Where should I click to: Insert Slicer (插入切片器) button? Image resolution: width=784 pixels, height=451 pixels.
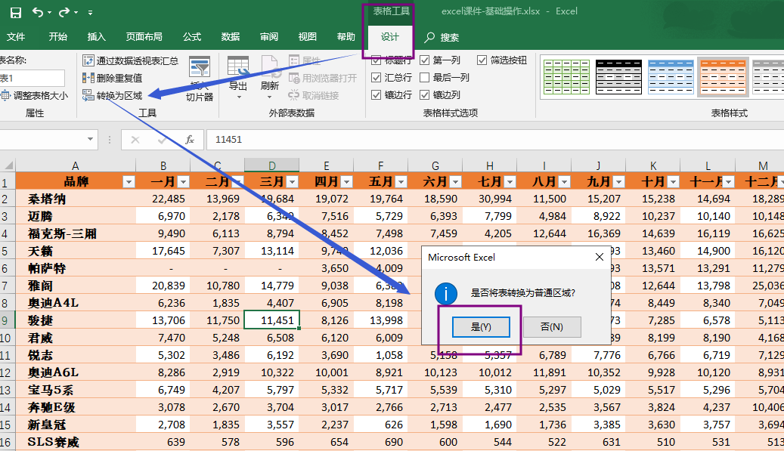[200, 79]
